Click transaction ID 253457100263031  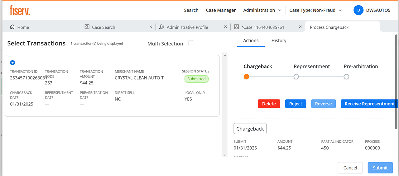(x=28, y=78)
